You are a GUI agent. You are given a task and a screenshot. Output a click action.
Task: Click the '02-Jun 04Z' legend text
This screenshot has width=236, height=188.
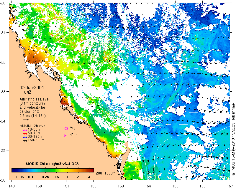click(x=29, y=111)
